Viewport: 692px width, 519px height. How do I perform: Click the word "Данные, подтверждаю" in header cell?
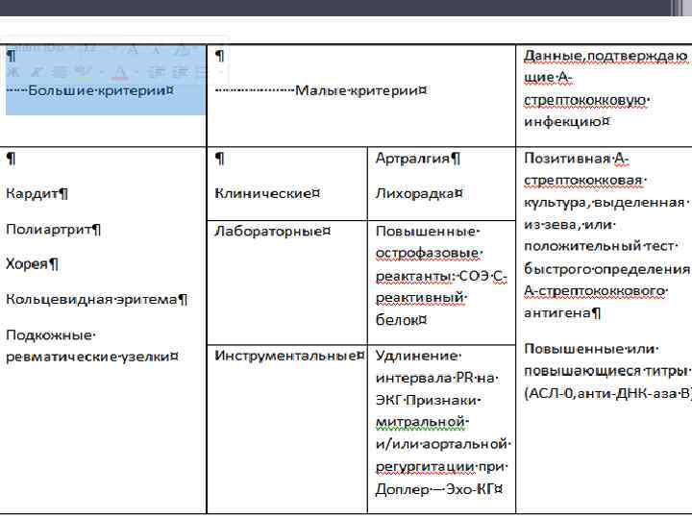[x=605, y=56]
